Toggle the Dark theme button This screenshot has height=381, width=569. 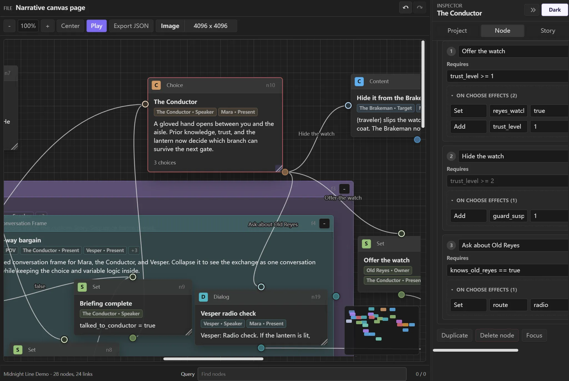555,10
